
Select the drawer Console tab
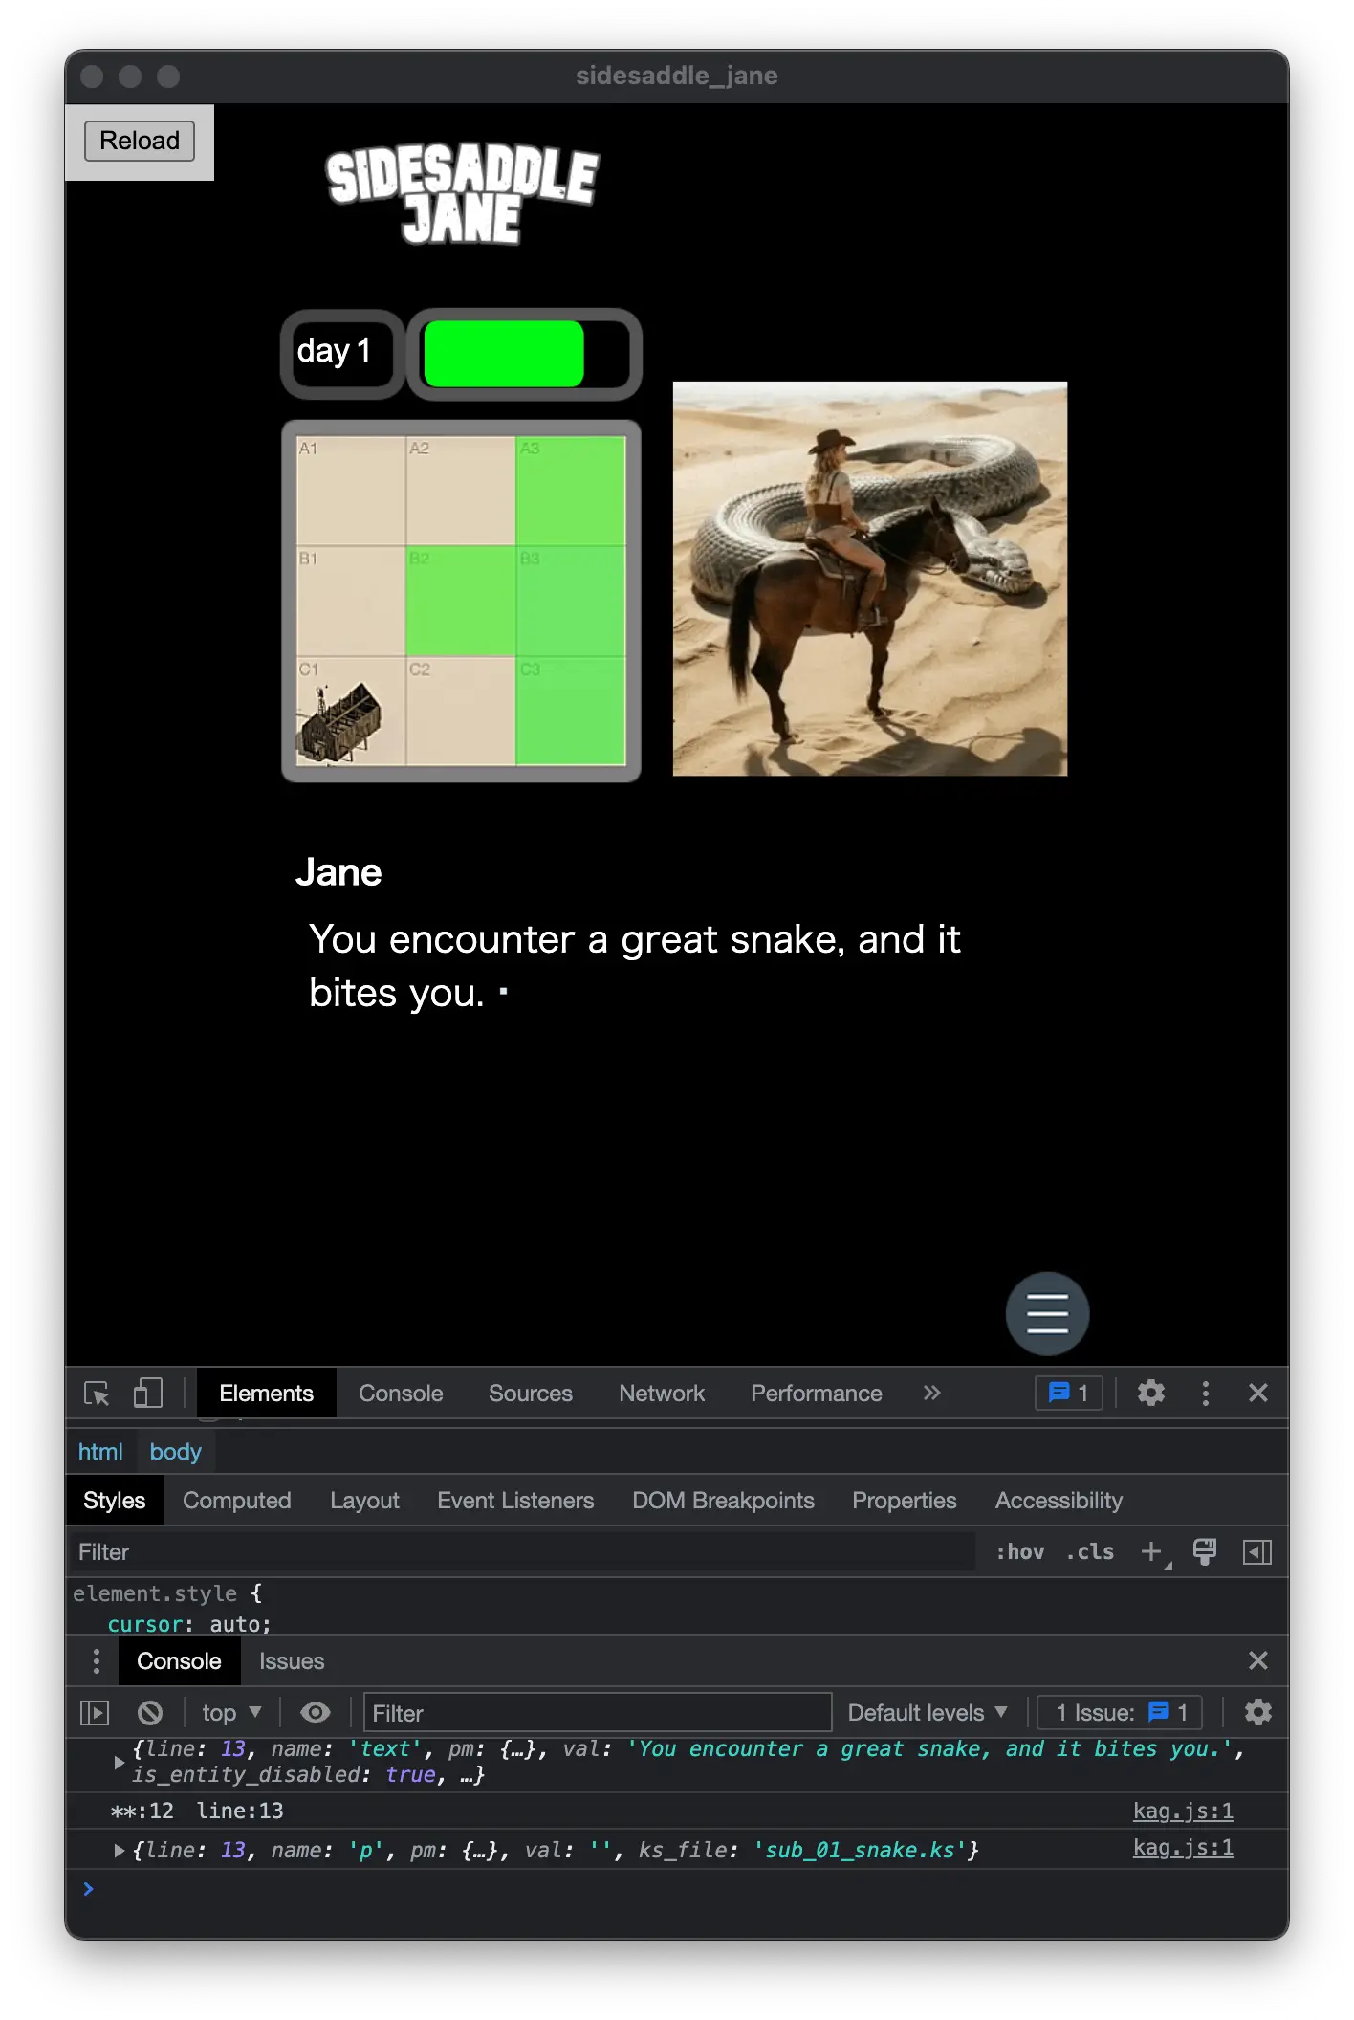179,1661
